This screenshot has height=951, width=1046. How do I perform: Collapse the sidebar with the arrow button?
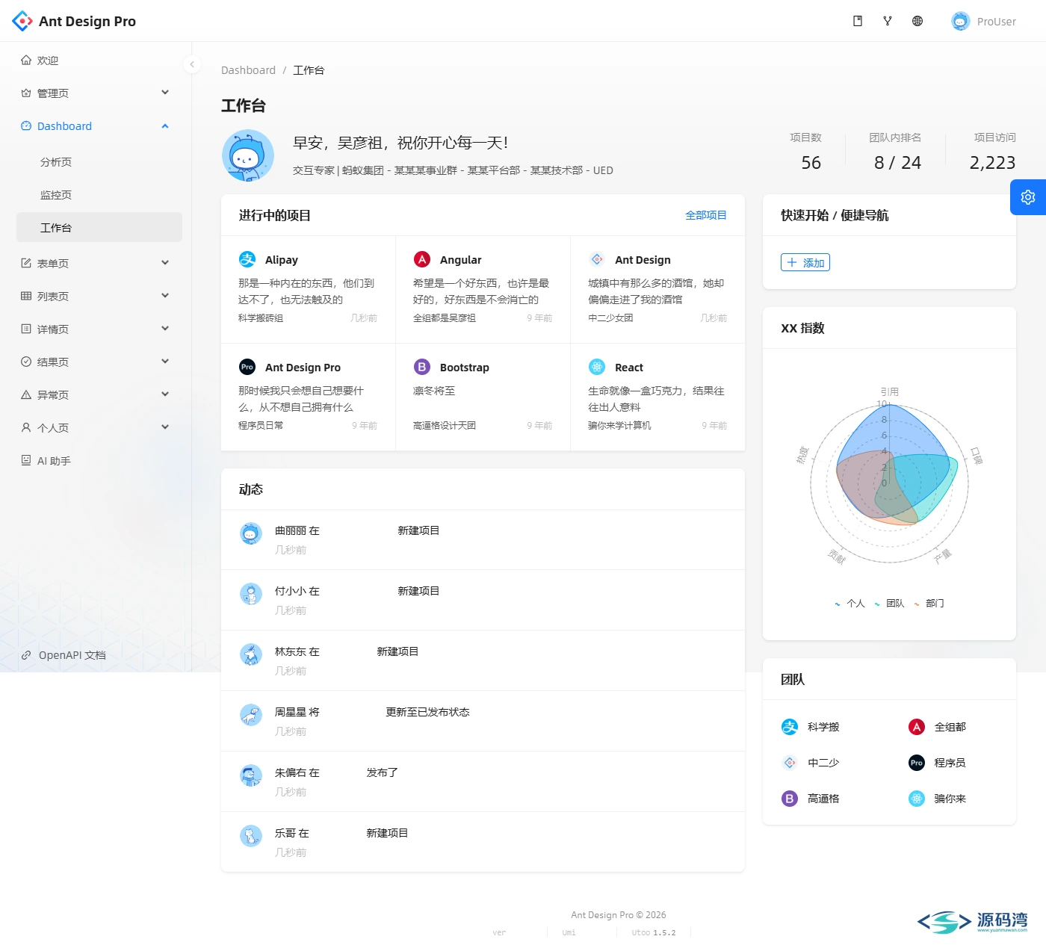[192, 64]
